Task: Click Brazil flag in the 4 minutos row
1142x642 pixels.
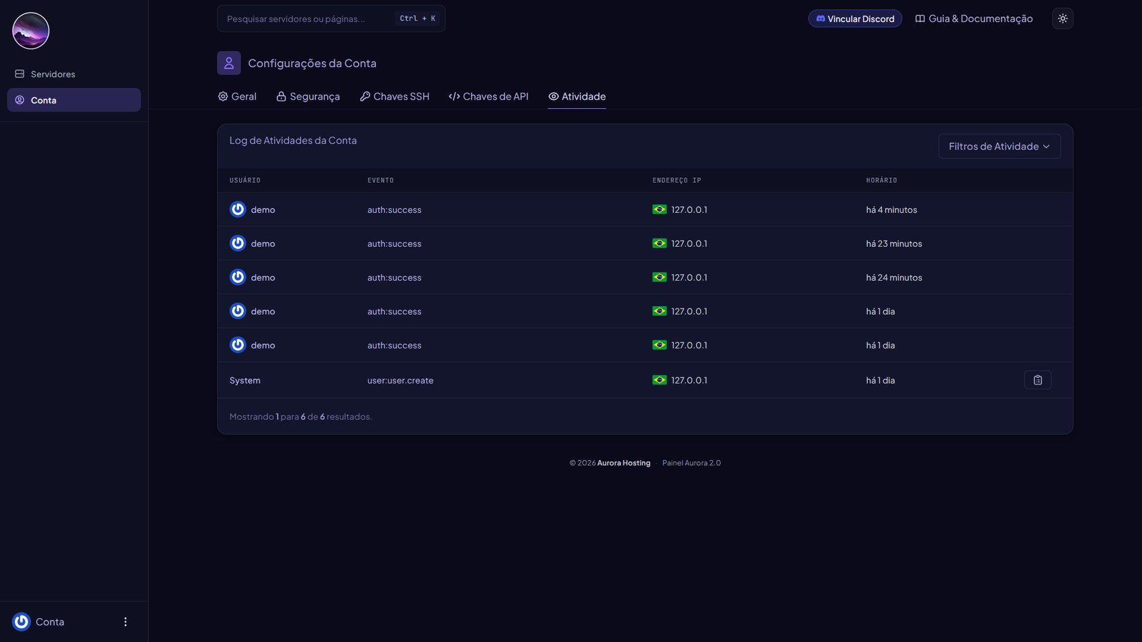Action: pyautogui.click(x=660, y=210)
